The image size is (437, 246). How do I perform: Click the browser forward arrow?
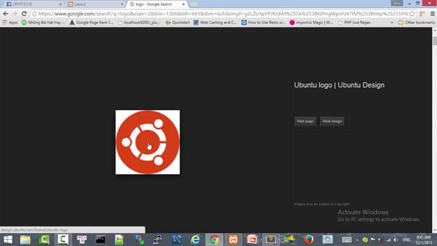[15, 14]
